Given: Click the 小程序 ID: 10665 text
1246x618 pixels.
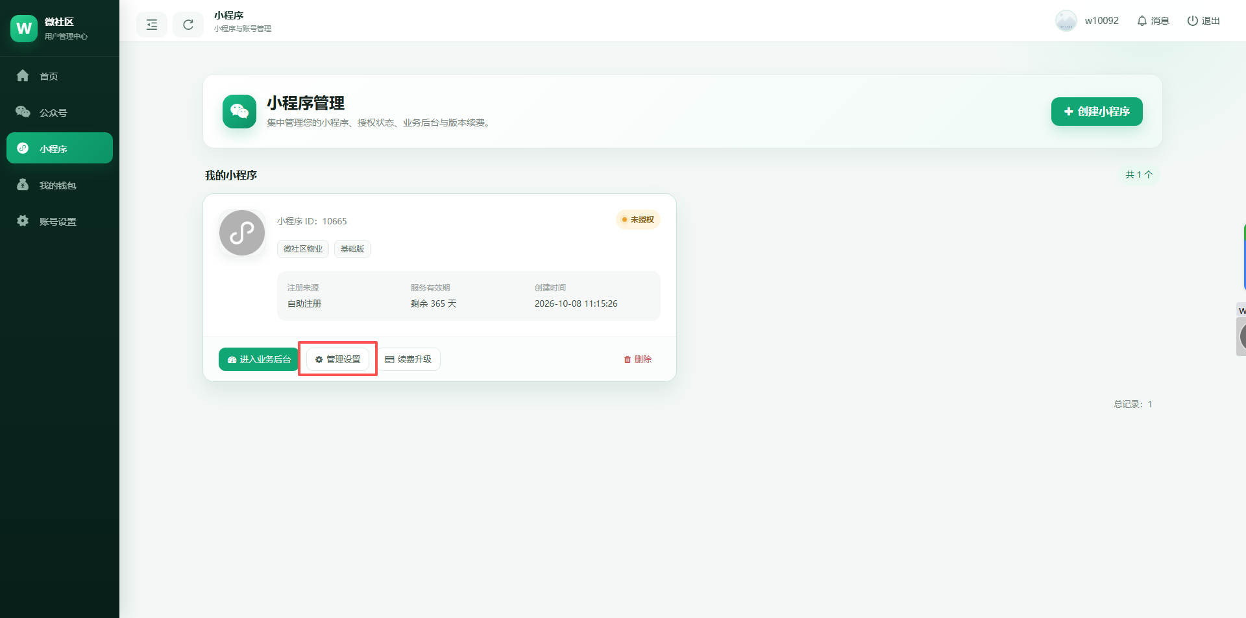Looking at the screenshot, I should 312,221.
